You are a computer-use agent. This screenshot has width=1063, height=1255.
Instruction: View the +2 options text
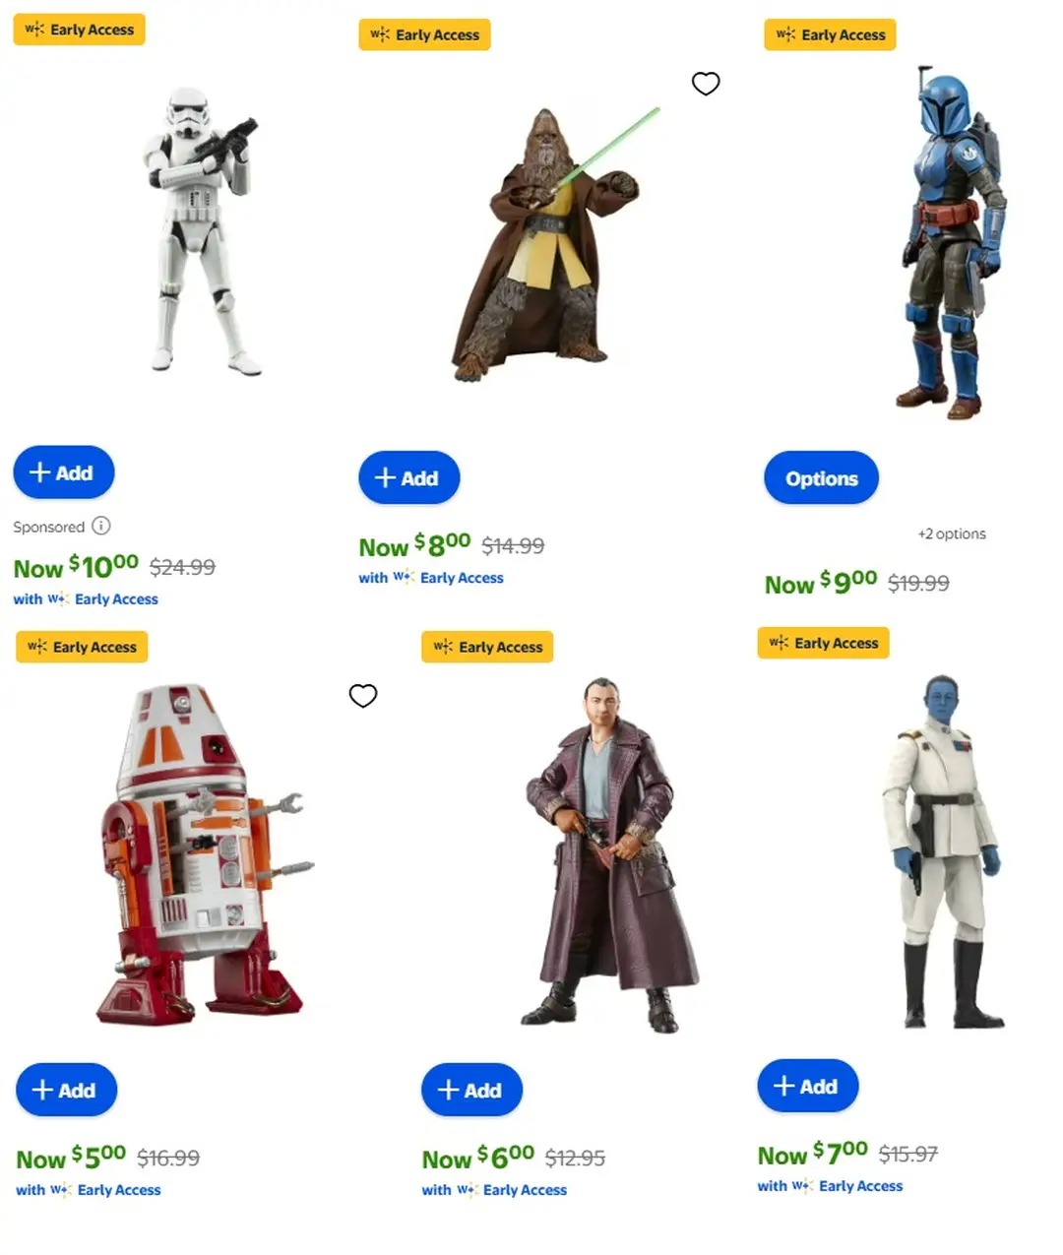952,533
